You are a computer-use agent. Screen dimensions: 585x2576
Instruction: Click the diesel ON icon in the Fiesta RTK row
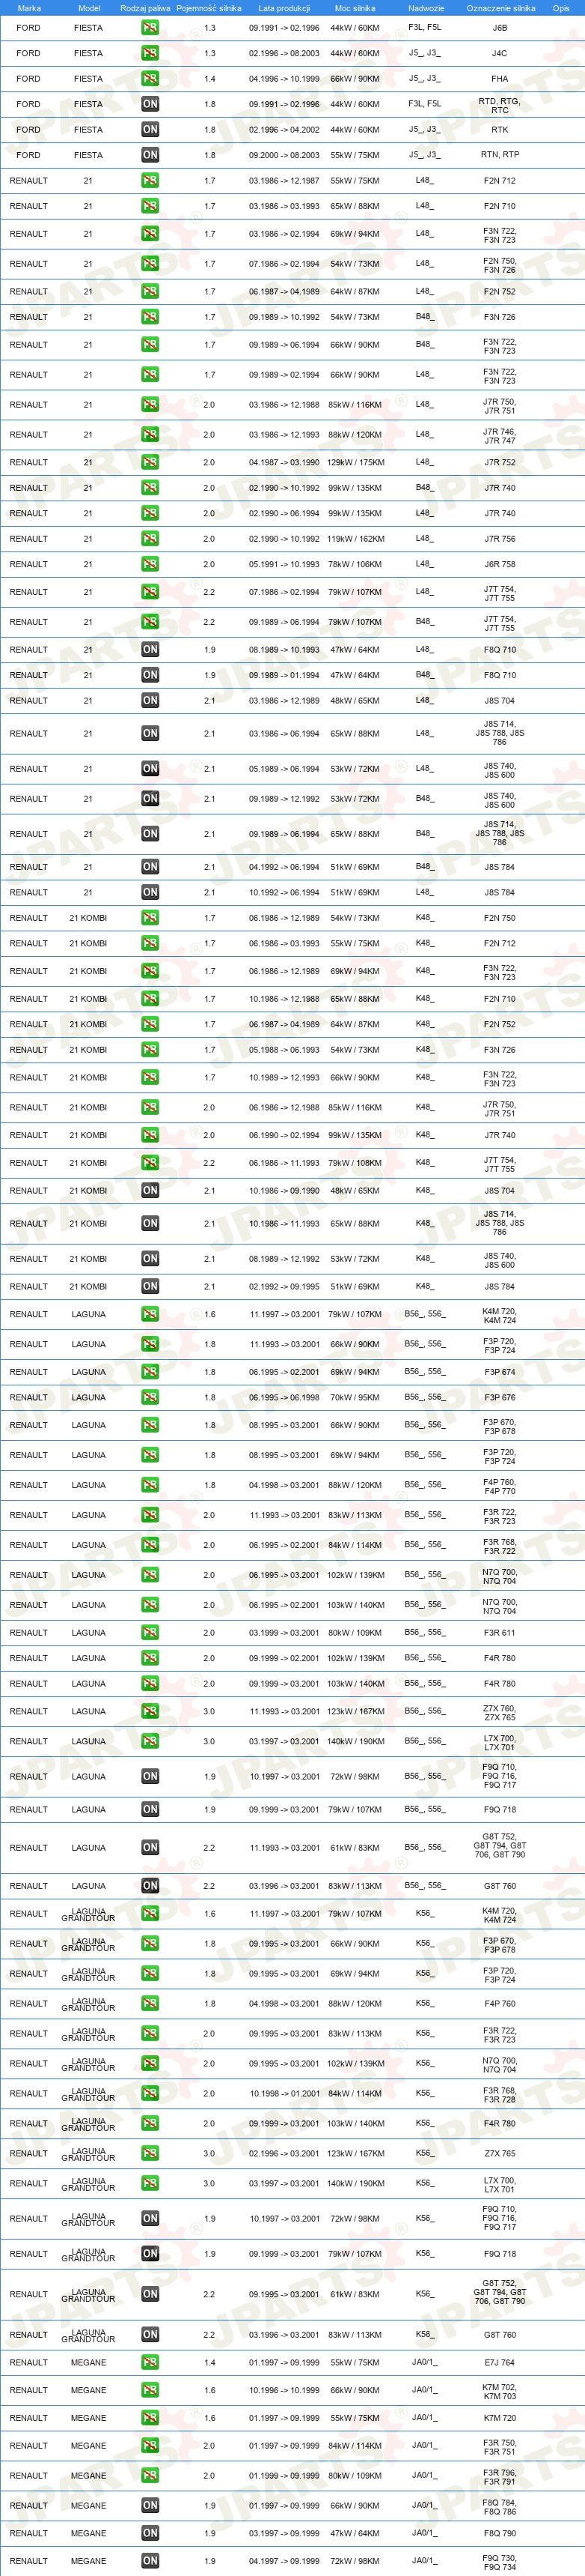pyautogui.click(x=150, y=129)
